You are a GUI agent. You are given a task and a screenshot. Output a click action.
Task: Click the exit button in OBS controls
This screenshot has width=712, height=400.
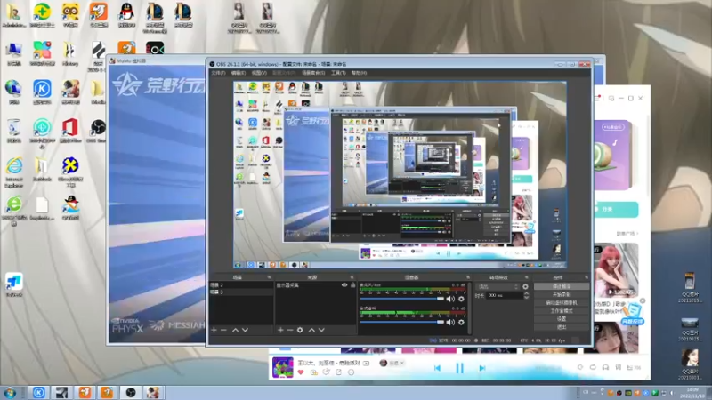(x=562, y=327)
